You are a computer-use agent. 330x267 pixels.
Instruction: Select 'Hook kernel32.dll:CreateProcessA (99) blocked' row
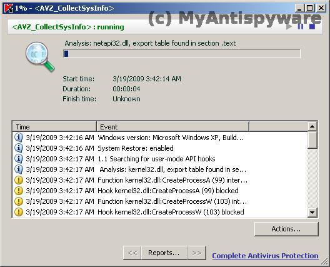click(x=160, y=191)
